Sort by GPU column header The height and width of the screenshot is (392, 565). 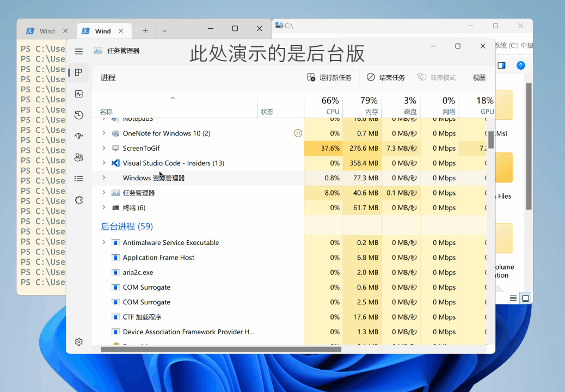coord(477,106)
